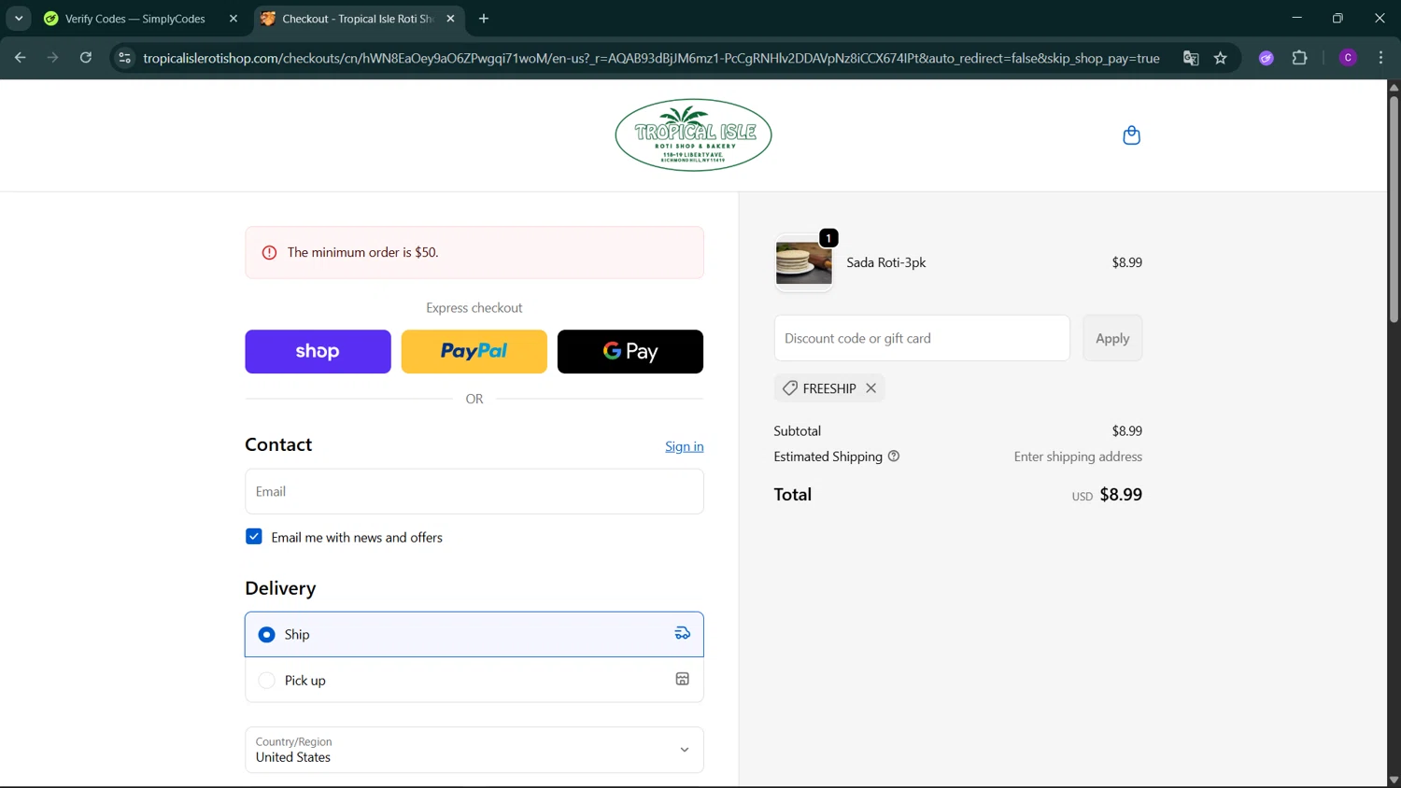Click the page vertical scrollbar
The image size is (1401, 788).
(1394, 209)
